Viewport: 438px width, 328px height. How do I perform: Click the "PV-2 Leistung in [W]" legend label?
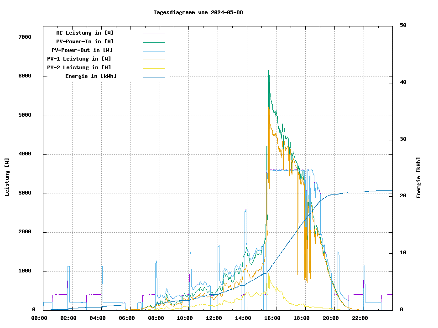(x=79, y=67)
